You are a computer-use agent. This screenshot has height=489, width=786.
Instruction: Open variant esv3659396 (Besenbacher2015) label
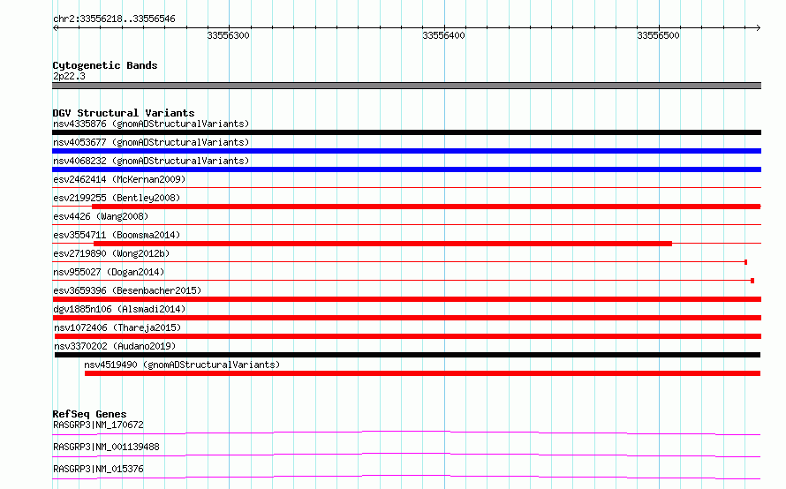click(x=127, y=290)
